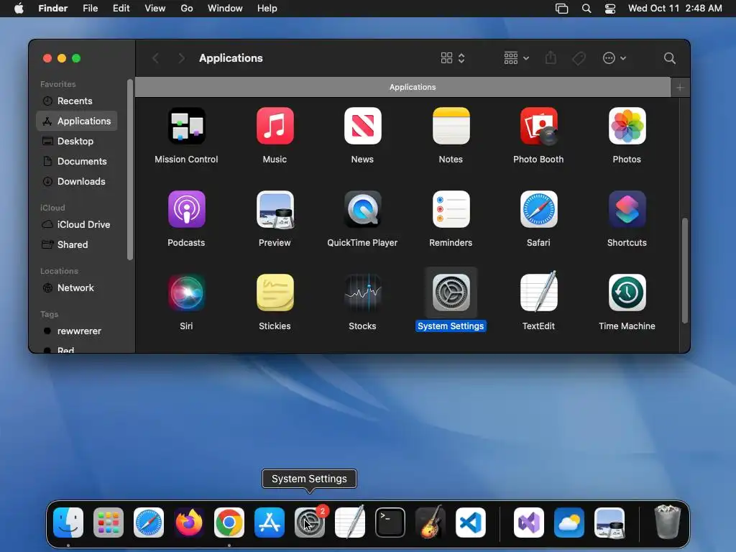Image resolution: width=736 pixels, height=552 pixels.
Task: Open the Weather app from the Dock
Action: (569, 523)
